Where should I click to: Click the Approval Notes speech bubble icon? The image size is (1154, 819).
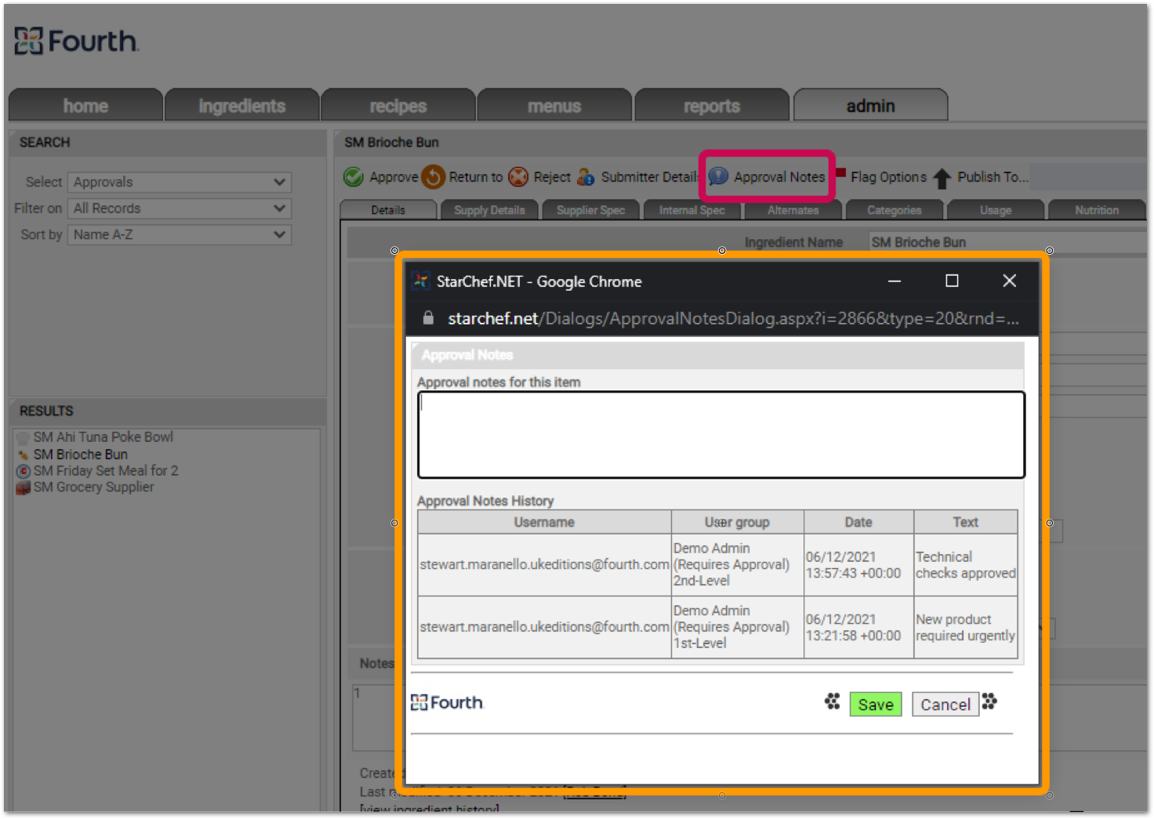click(718, 177)
